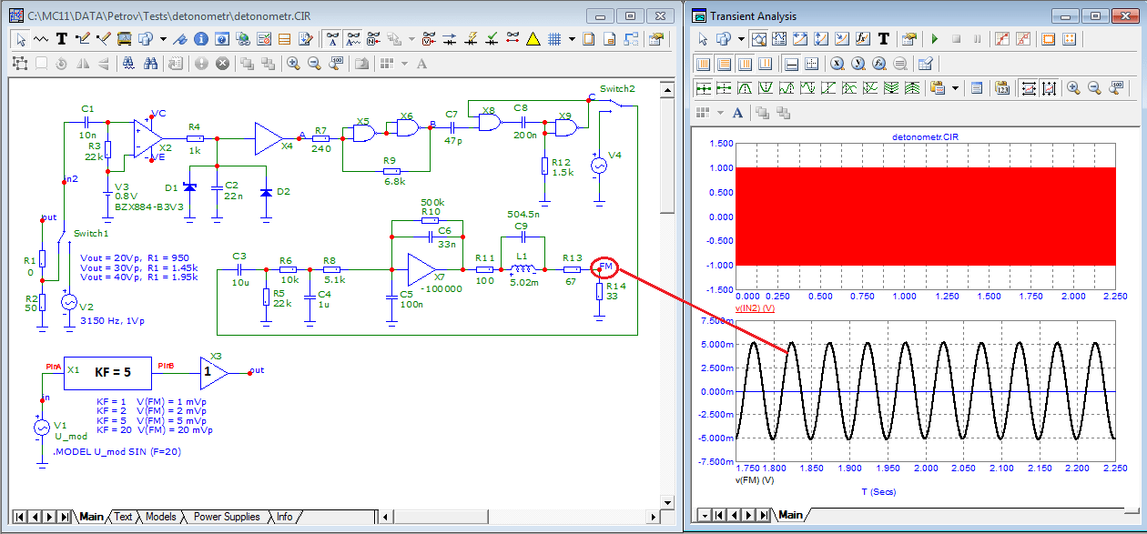Screen dimensions: 1147x534
Task: Switch to the Text tab
Action: (123, 517)
